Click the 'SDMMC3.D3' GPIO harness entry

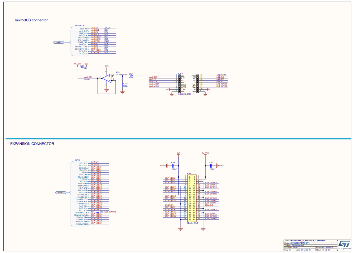[x=82, y=224]
